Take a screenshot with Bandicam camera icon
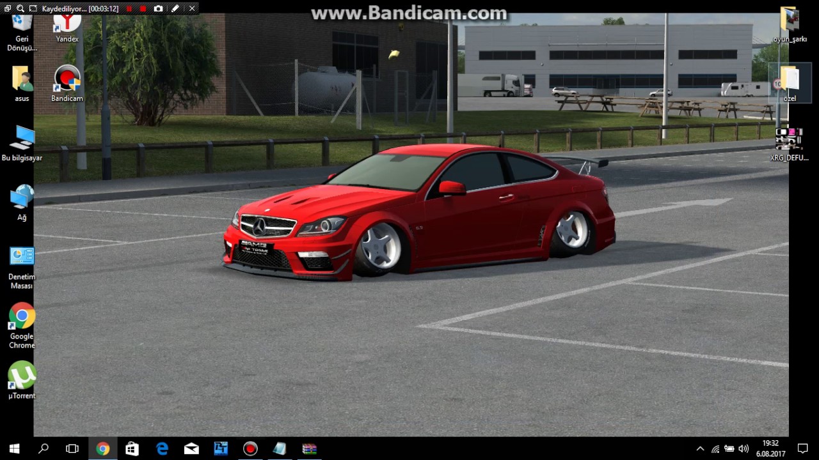Viewport: 819px width, 460px height. pos(158,9)
